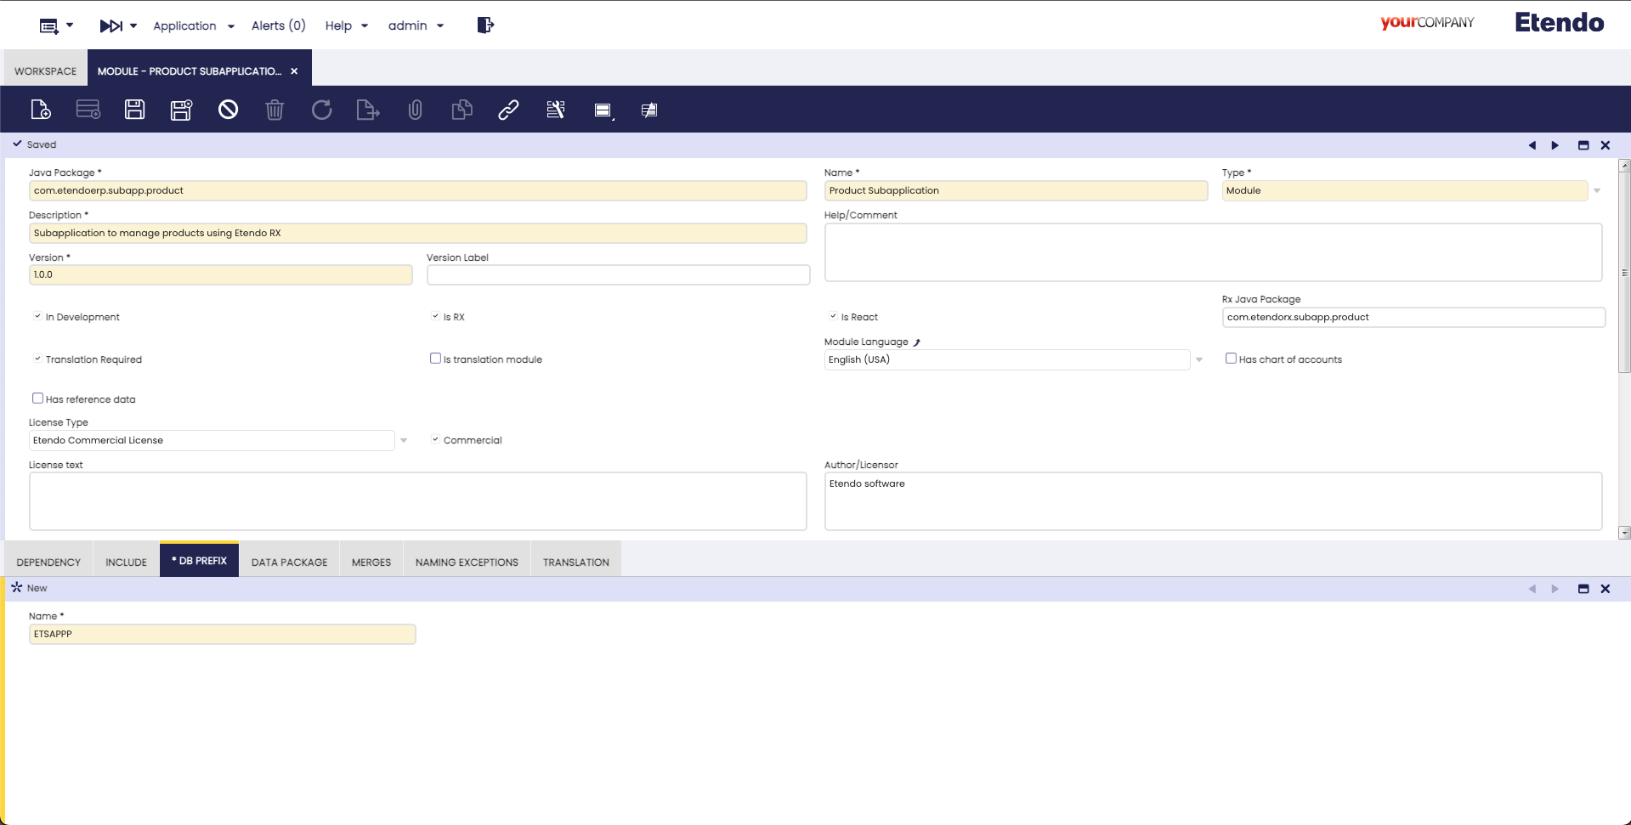Click the Module Language combo box
This screenshot has width=1631, height=825.
point(1007,360)
